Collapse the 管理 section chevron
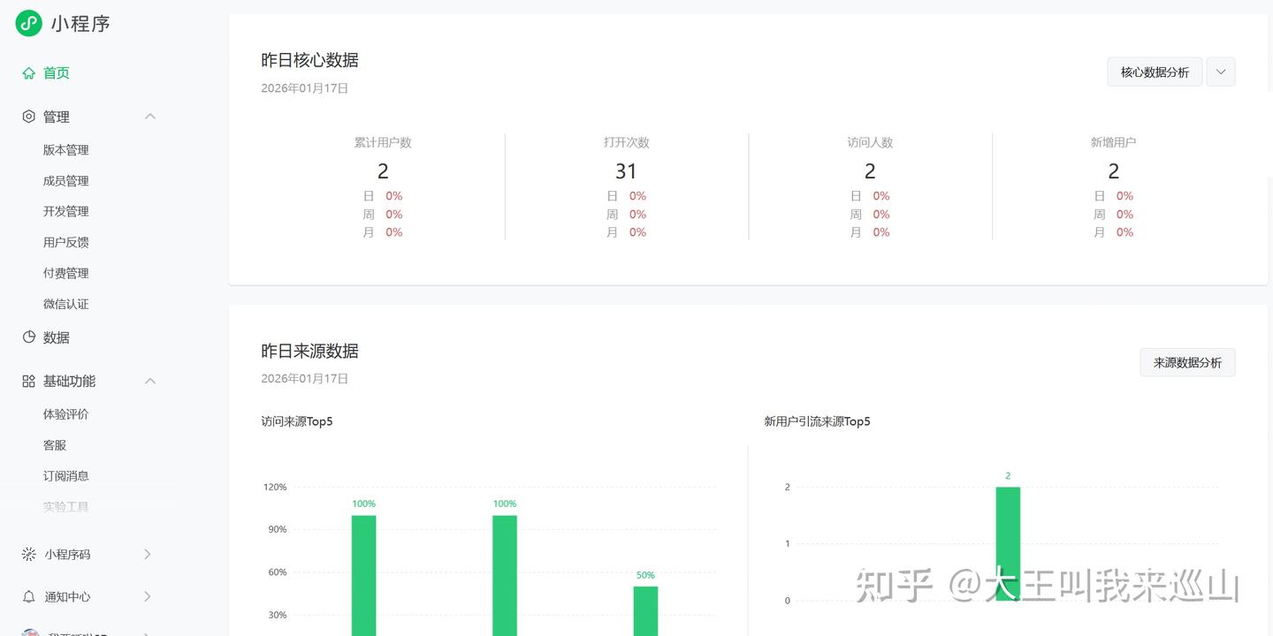The image size is (1273, 636). pyautogui.click(x=150, y=117)
